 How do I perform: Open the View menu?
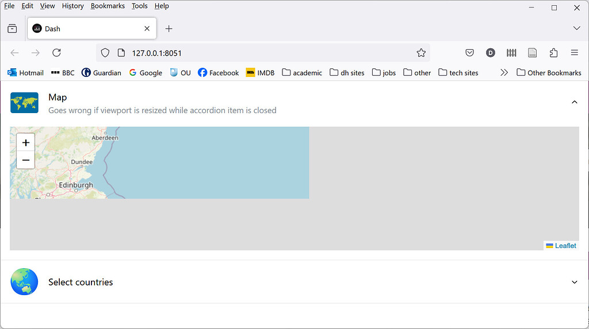pos(47,6)
